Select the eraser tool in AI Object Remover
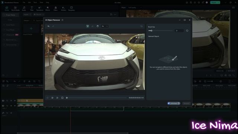Screen dimensions: 238x134 tap(93, 26)
